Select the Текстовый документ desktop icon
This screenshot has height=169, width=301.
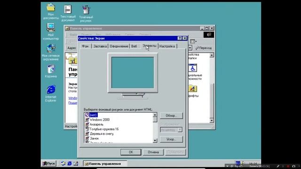point(68,9)
